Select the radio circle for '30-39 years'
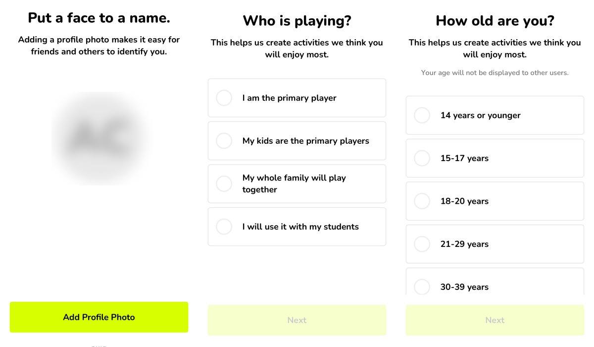This screenshot has height=347, width=594. [x=422, y=287]
